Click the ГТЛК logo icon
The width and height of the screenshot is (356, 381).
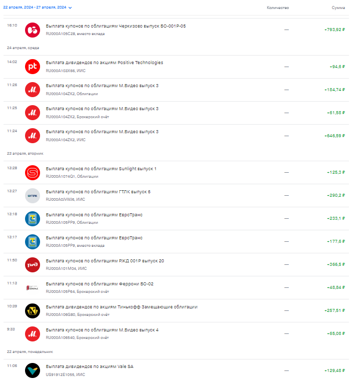pyautogui.click(x=33, y=196)
